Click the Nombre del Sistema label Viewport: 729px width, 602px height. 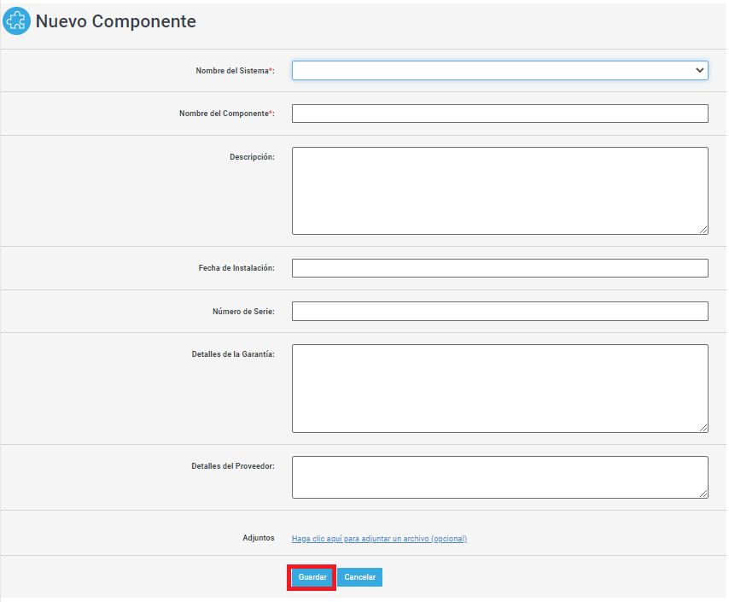point(236,71)
